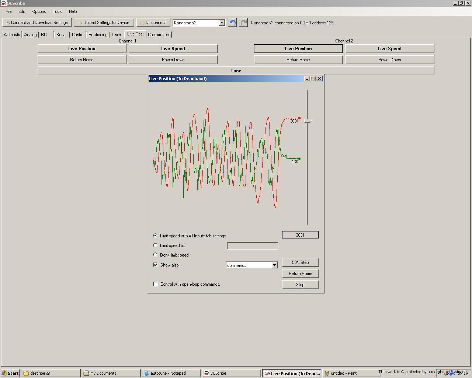This screenshot has height=378, width=472.
Task: Click Connect and Download Settings button
Action: coord(37,23)
